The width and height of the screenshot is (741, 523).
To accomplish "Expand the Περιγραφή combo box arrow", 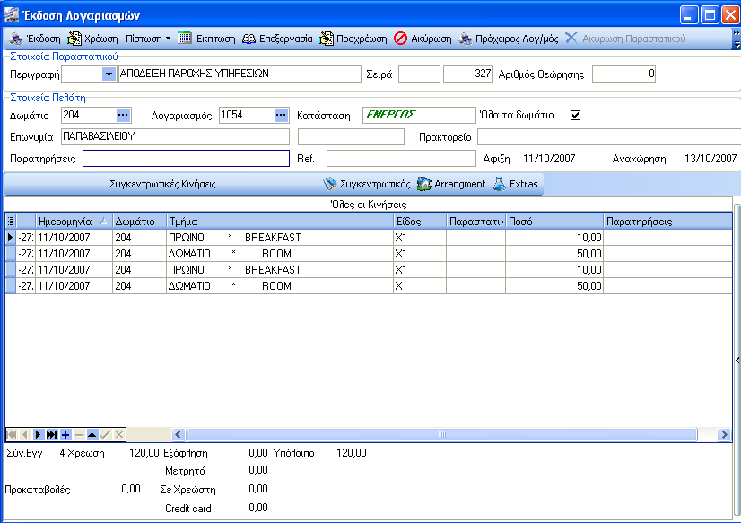I will click(x=109, y=74).
